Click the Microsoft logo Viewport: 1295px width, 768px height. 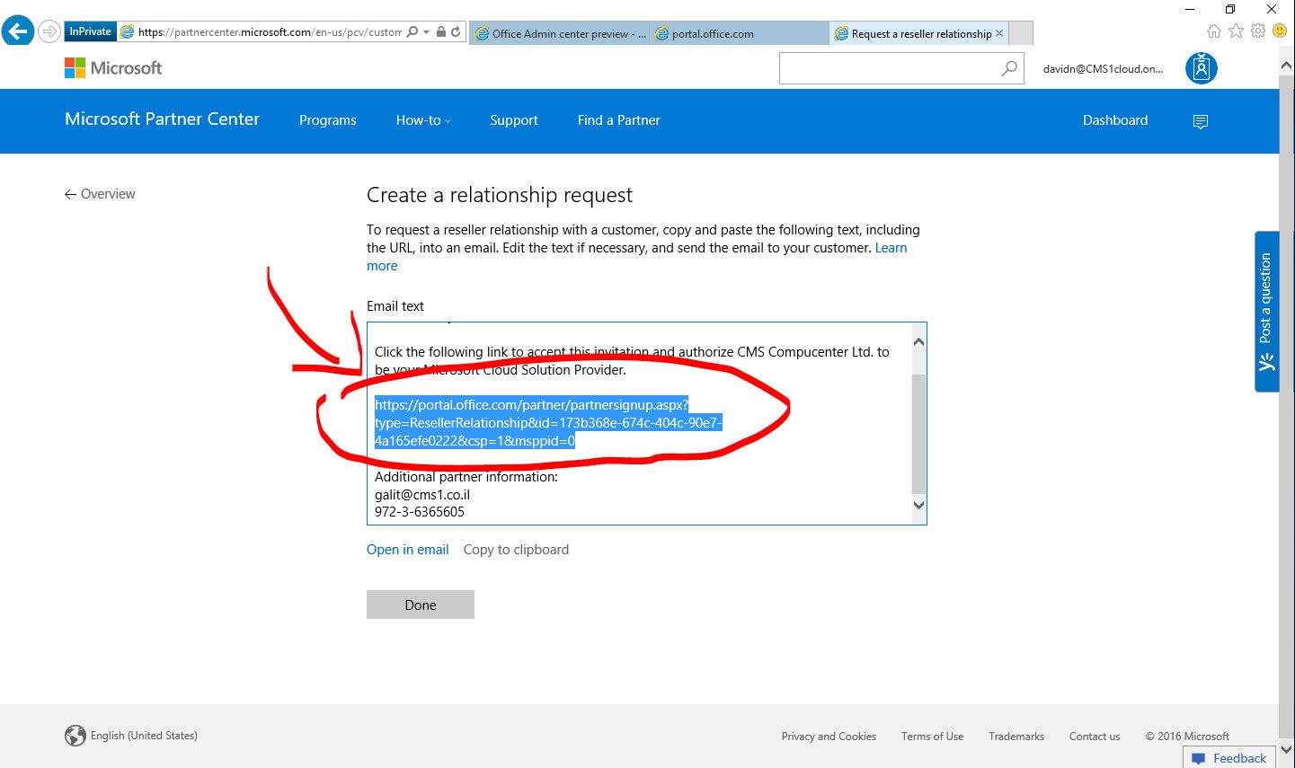click(x=113, y=68)
